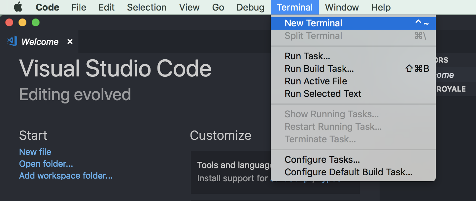Screen dimensions: 476x201
Task: Click the Customize section heading
Action: pyautogui.click(x=221, y=135)
